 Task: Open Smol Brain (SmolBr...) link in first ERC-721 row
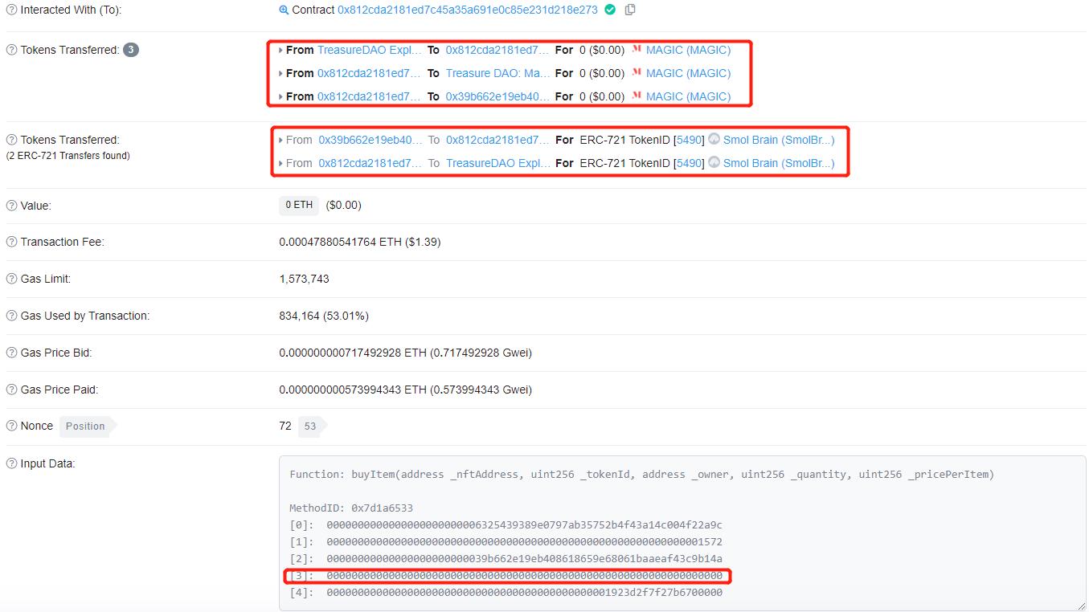click(x=779, y=140)
